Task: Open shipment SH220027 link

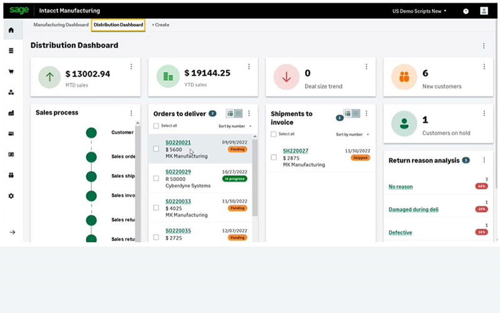Action: pyautogui.click(x=296, y=151)
